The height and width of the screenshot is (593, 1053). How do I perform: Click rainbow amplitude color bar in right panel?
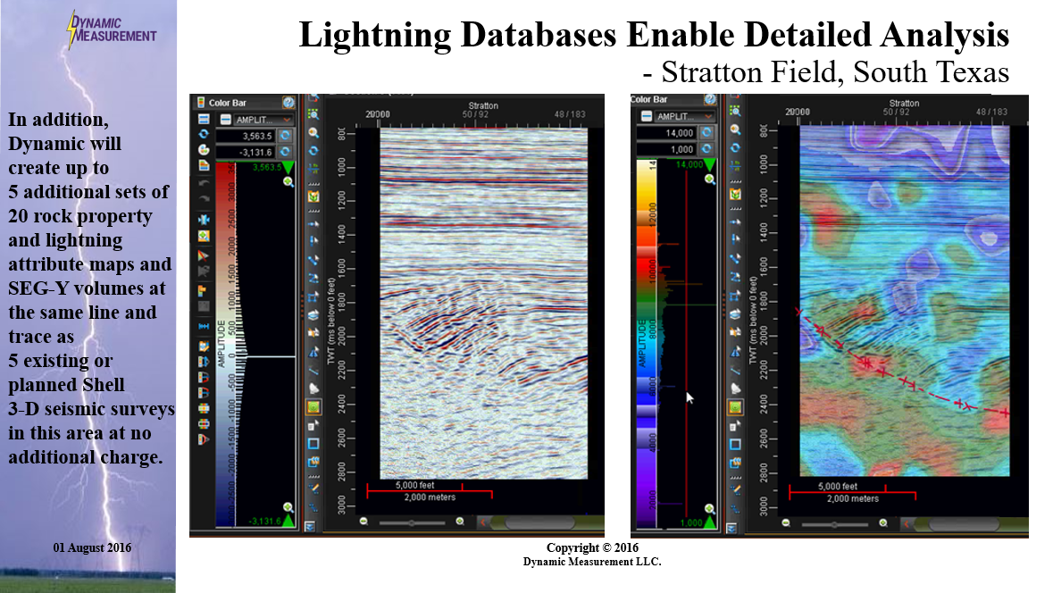click(647, 343)
